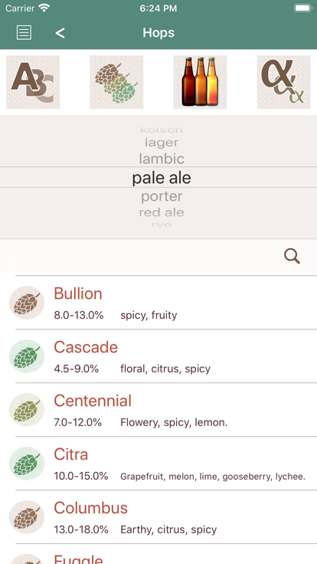
Task: Sort hops alphabetically with ABC icon
Action: point(33,82)
